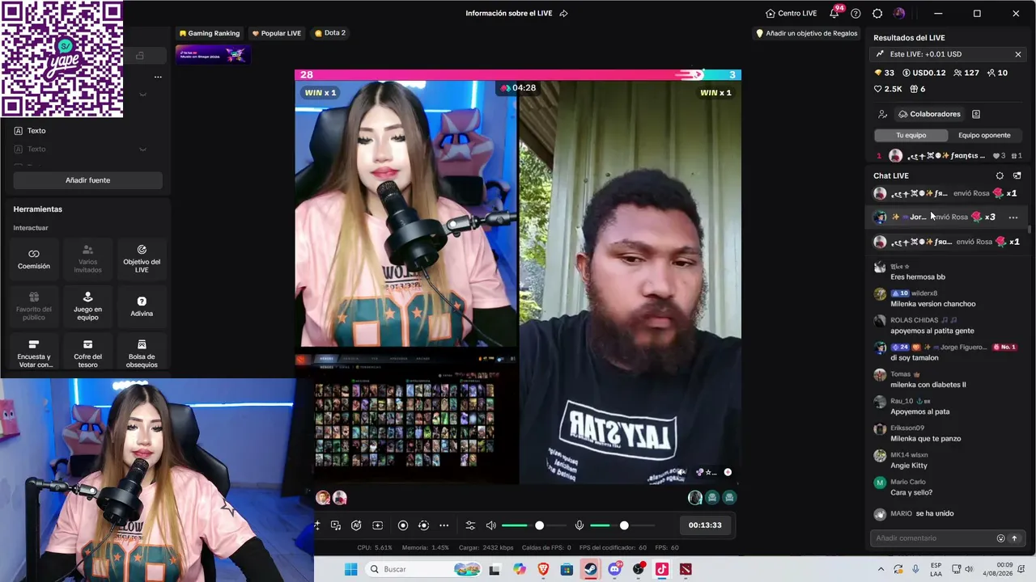Open the audio mixer settings icon
This screenshot has width=1036, height=582.
coord(470,525)
